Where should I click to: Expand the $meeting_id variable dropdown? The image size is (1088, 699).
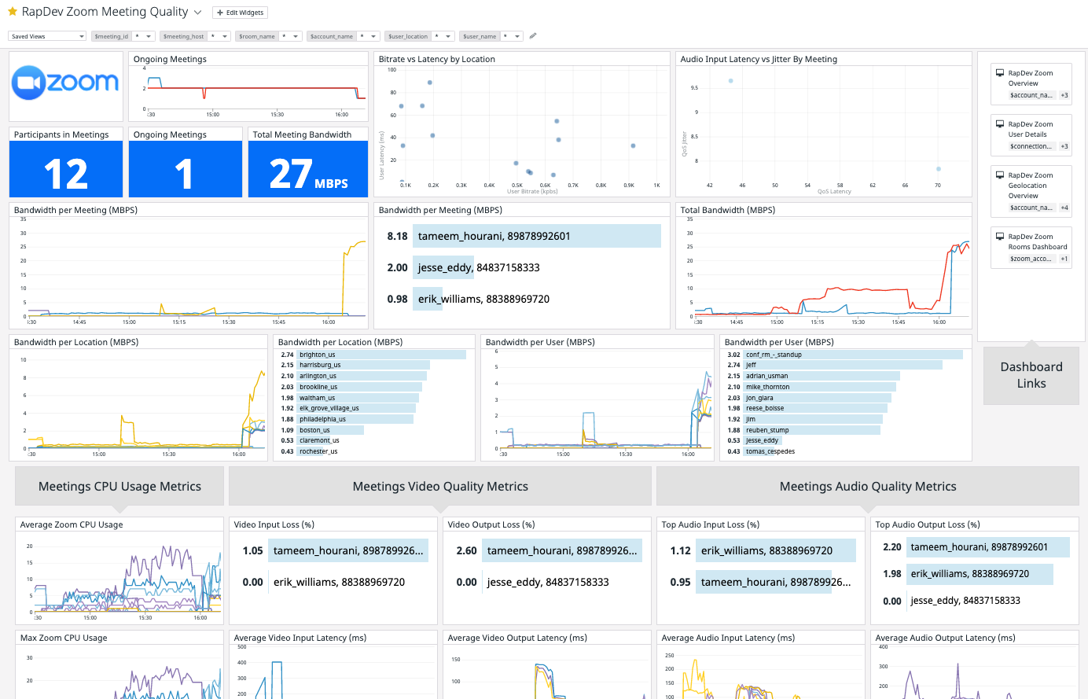(x=144, y=36)
